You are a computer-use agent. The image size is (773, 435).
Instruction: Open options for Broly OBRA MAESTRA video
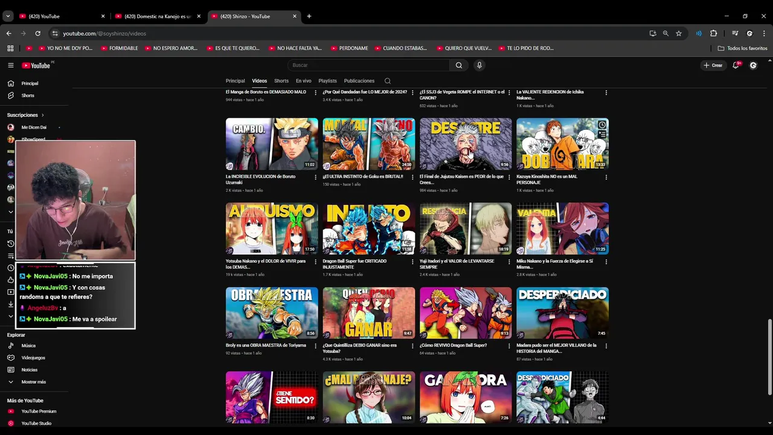click(315, 346)
